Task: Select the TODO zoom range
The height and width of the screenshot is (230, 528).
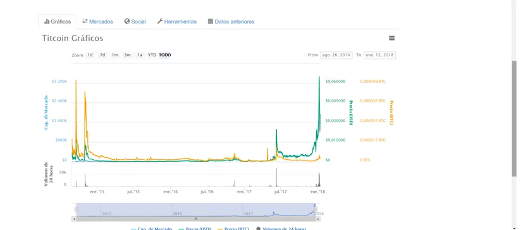Action: 165,55
